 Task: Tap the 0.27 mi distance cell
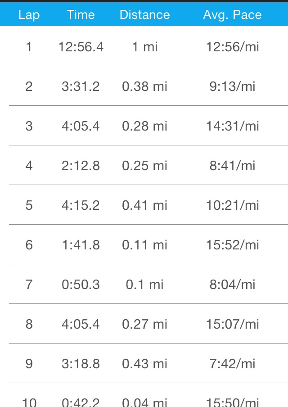coord(144,324)
